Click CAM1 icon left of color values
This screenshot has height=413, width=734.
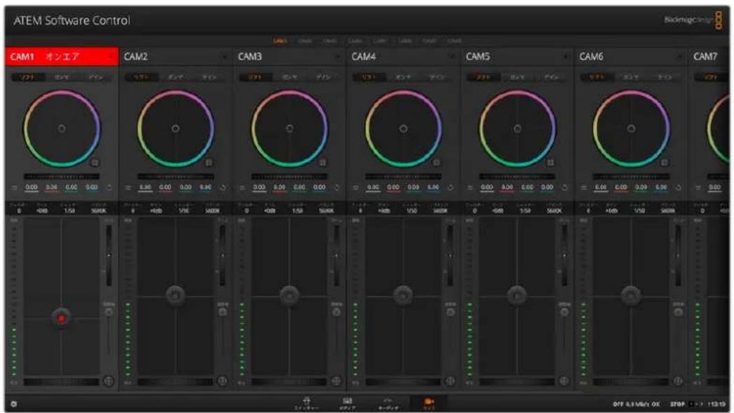click(x=14, y=188)
